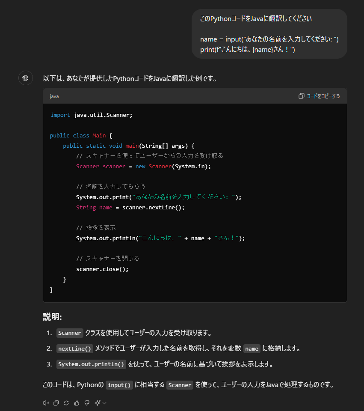Expand the chevron beside the sparkle icon
The height and width of the screenshot is (411, 364).
pyautogui.click(x=104, y=403)
